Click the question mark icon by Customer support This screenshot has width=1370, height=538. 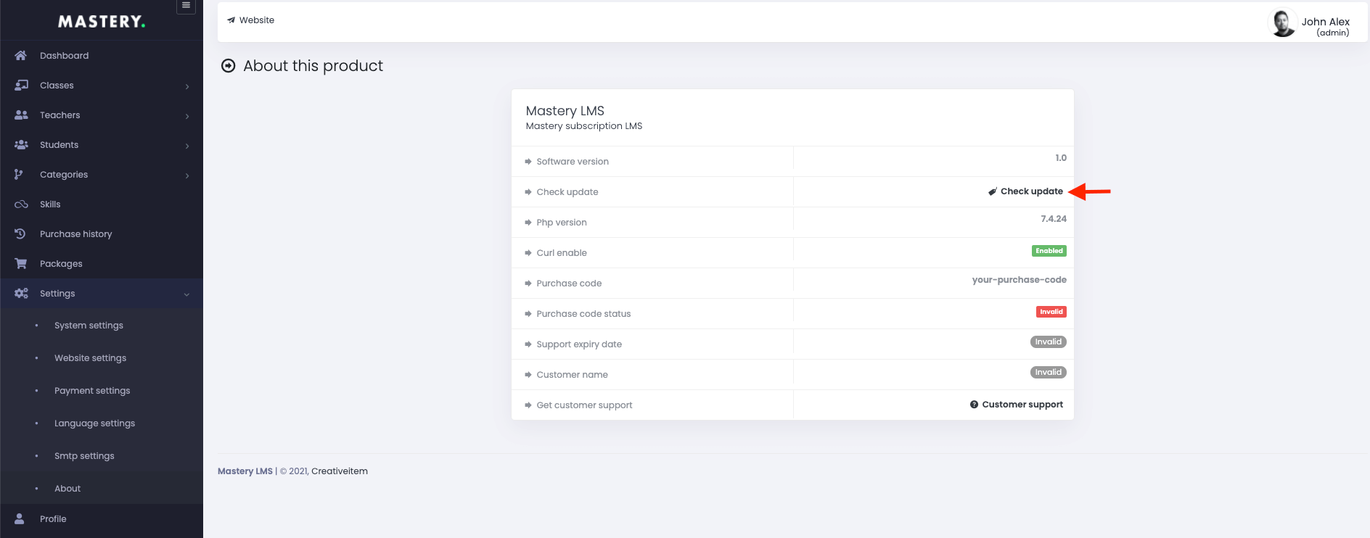tap(974, 405)
